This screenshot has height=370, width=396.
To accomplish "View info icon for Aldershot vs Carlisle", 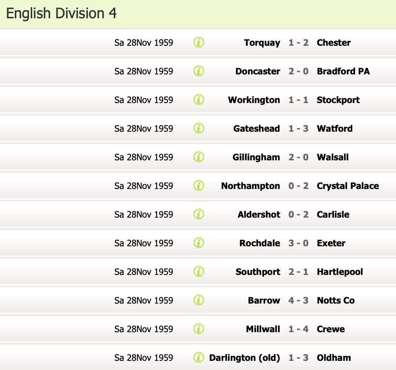I will (x=199, y=214).
